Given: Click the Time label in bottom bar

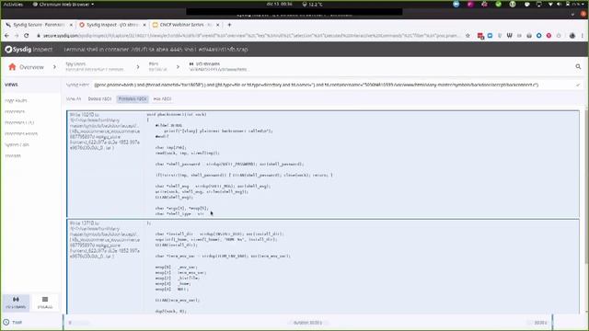Looking at the screenshot, I should coord(17,323).
